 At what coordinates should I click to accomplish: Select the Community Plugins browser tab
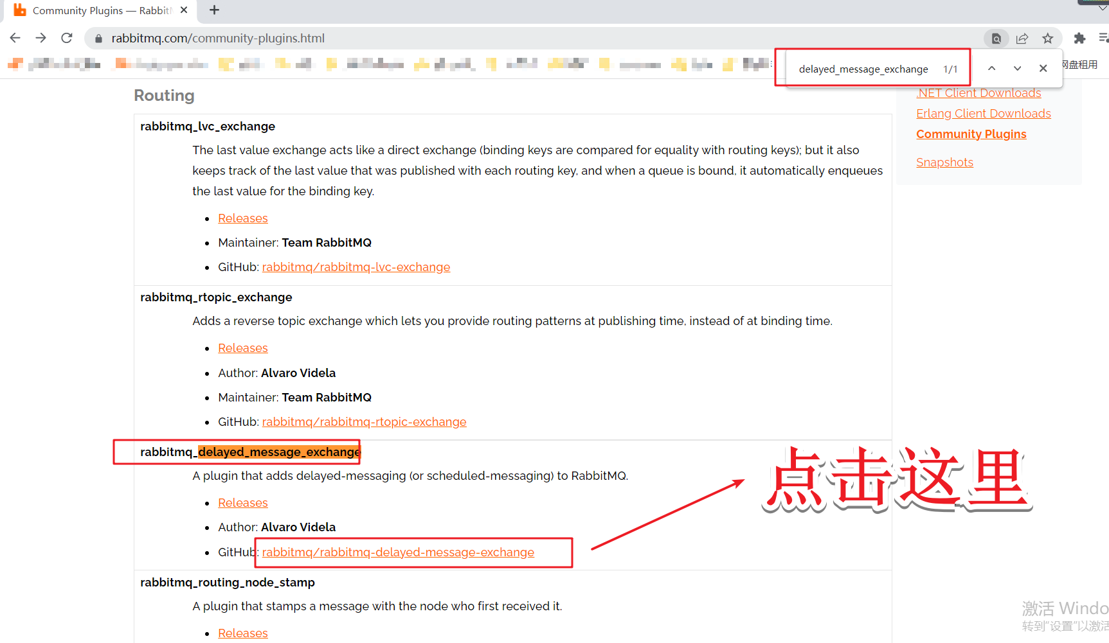[101, 11]
